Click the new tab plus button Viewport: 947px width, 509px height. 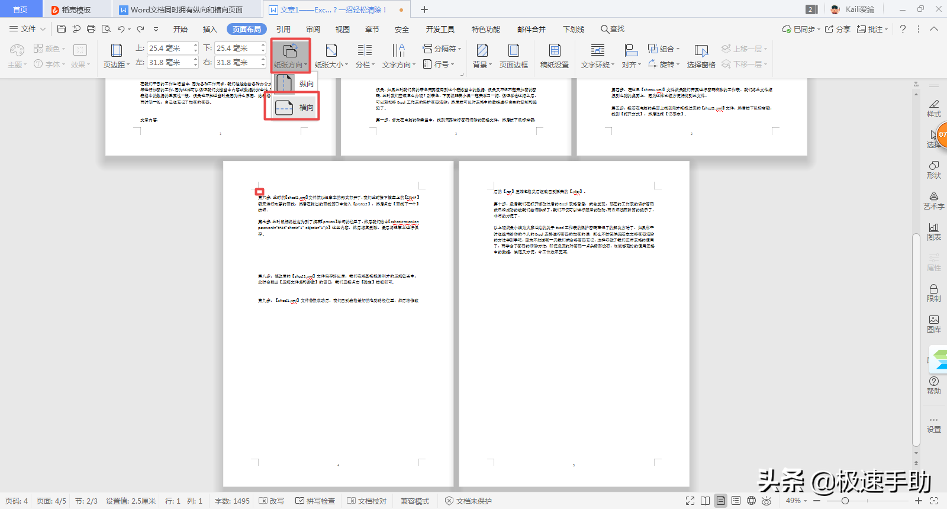[424, 9]
